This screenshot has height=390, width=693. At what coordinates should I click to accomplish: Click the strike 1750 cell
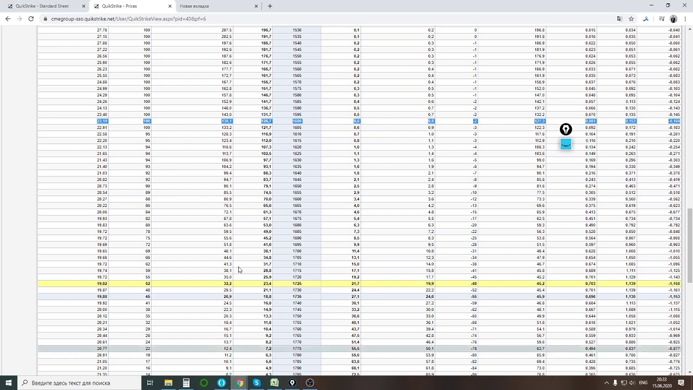(x=297, y=316)
